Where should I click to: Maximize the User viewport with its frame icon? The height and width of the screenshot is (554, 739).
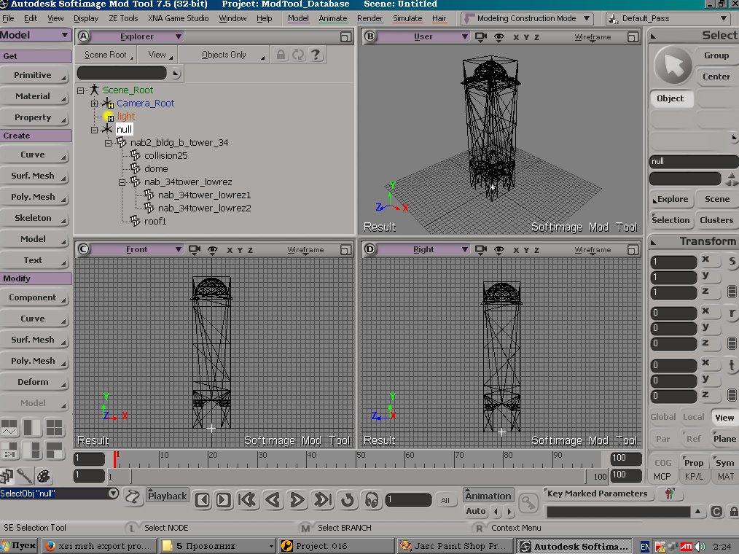click(633, 36)
